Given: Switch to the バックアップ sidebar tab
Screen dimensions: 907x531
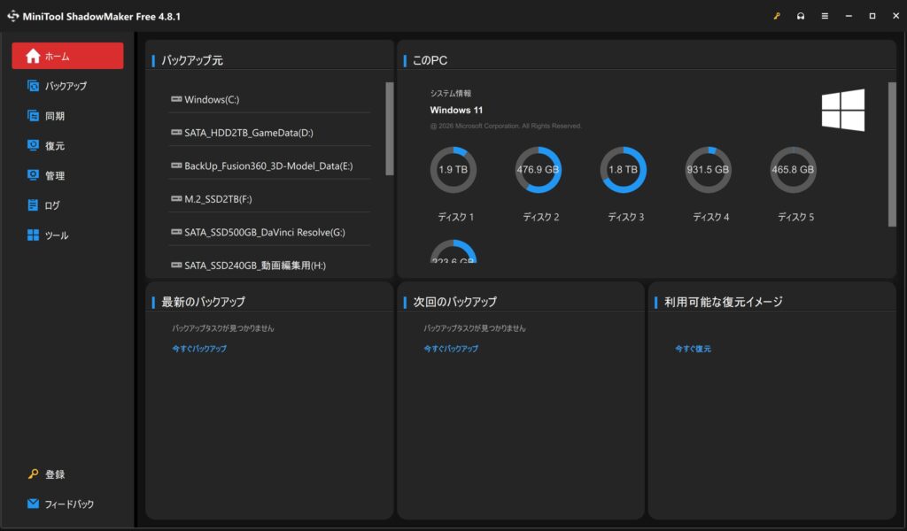Looking at the screenshot, I should 67,86.
